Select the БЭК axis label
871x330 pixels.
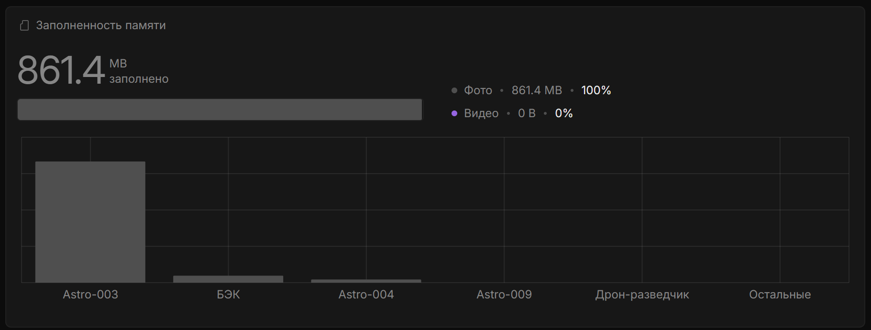point(228,295)
